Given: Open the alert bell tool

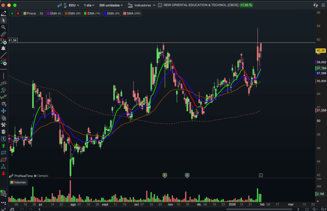Looking at the screenshot, I should coord(4,48).
